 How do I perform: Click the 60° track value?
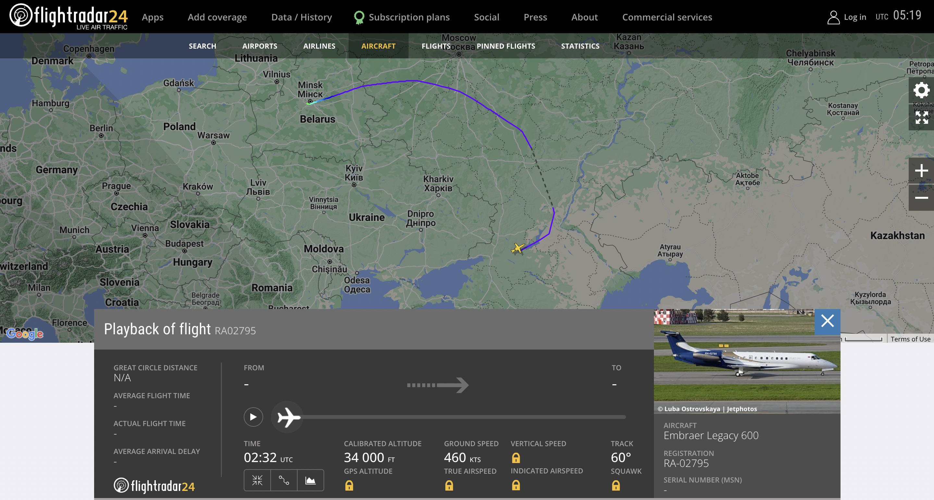[621, 458]
